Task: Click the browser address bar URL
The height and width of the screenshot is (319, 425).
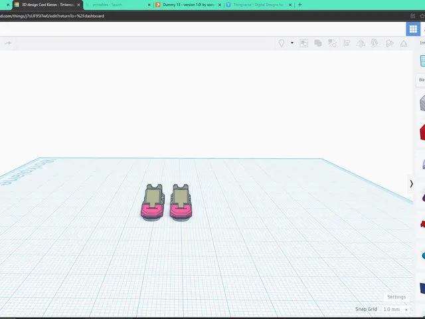Action: [52, 16]
